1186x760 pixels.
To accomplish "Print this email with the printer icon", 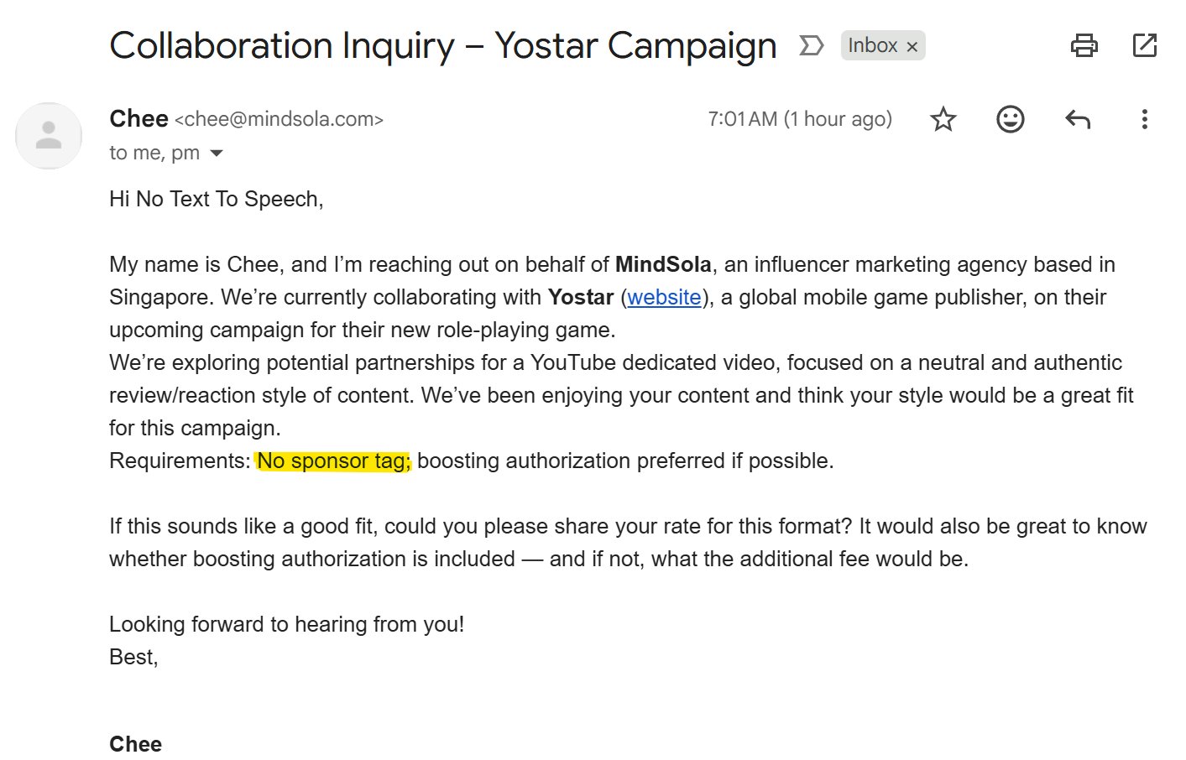I will click(1084, 45).
